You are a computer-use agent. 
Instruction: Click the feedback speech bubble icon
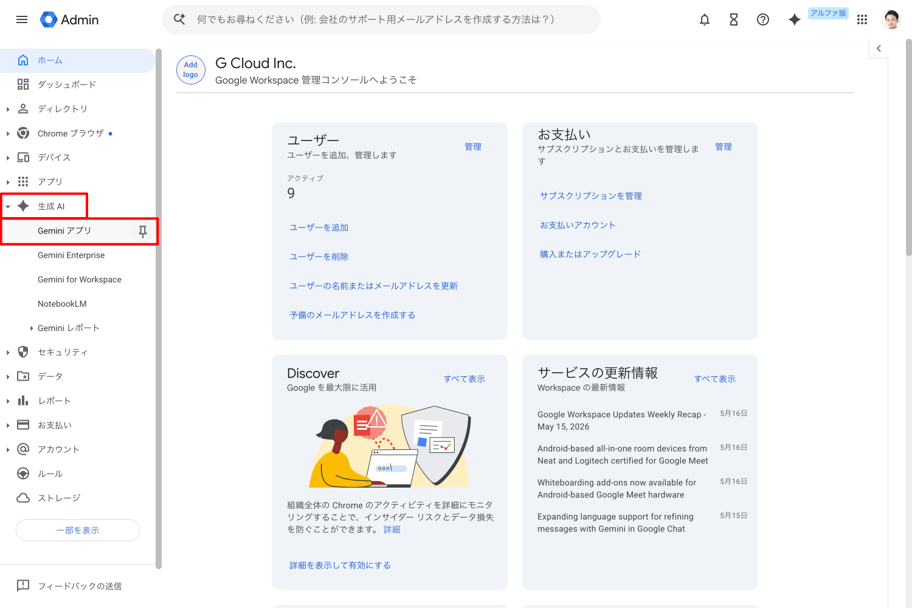(23, 586)
